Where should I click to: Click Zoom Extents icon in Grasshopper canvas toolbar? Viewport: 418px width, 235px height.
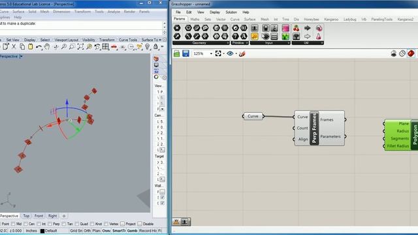click(x=218, y=54)
